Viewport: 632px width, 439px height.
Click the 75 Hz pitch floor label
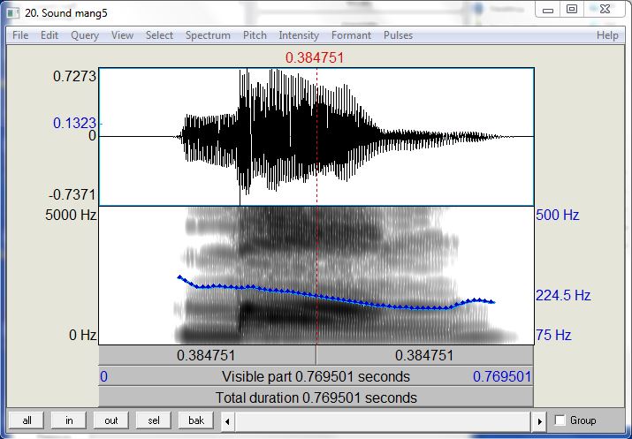[x=553, y=335]
